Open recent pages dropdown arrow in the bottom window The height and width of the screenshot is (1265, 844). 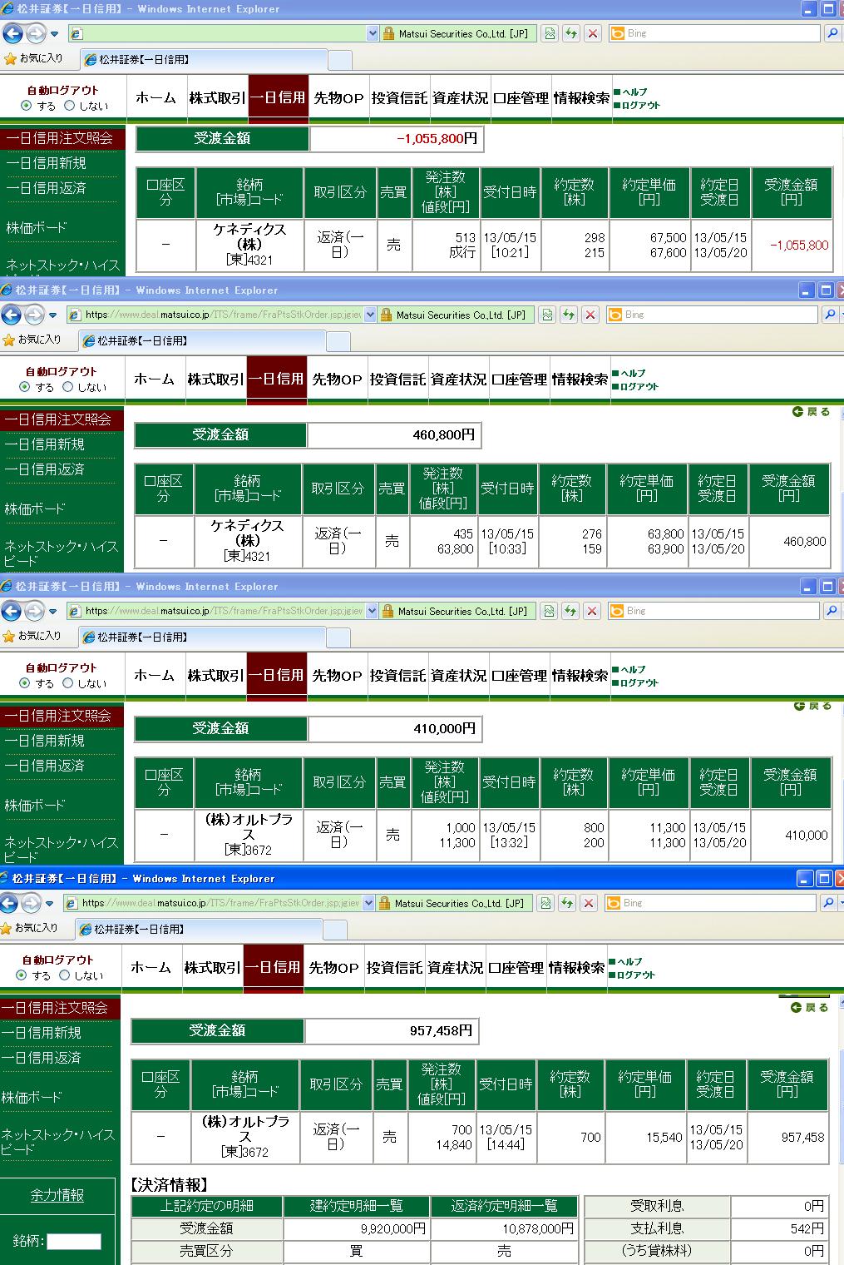pos(51,904)
